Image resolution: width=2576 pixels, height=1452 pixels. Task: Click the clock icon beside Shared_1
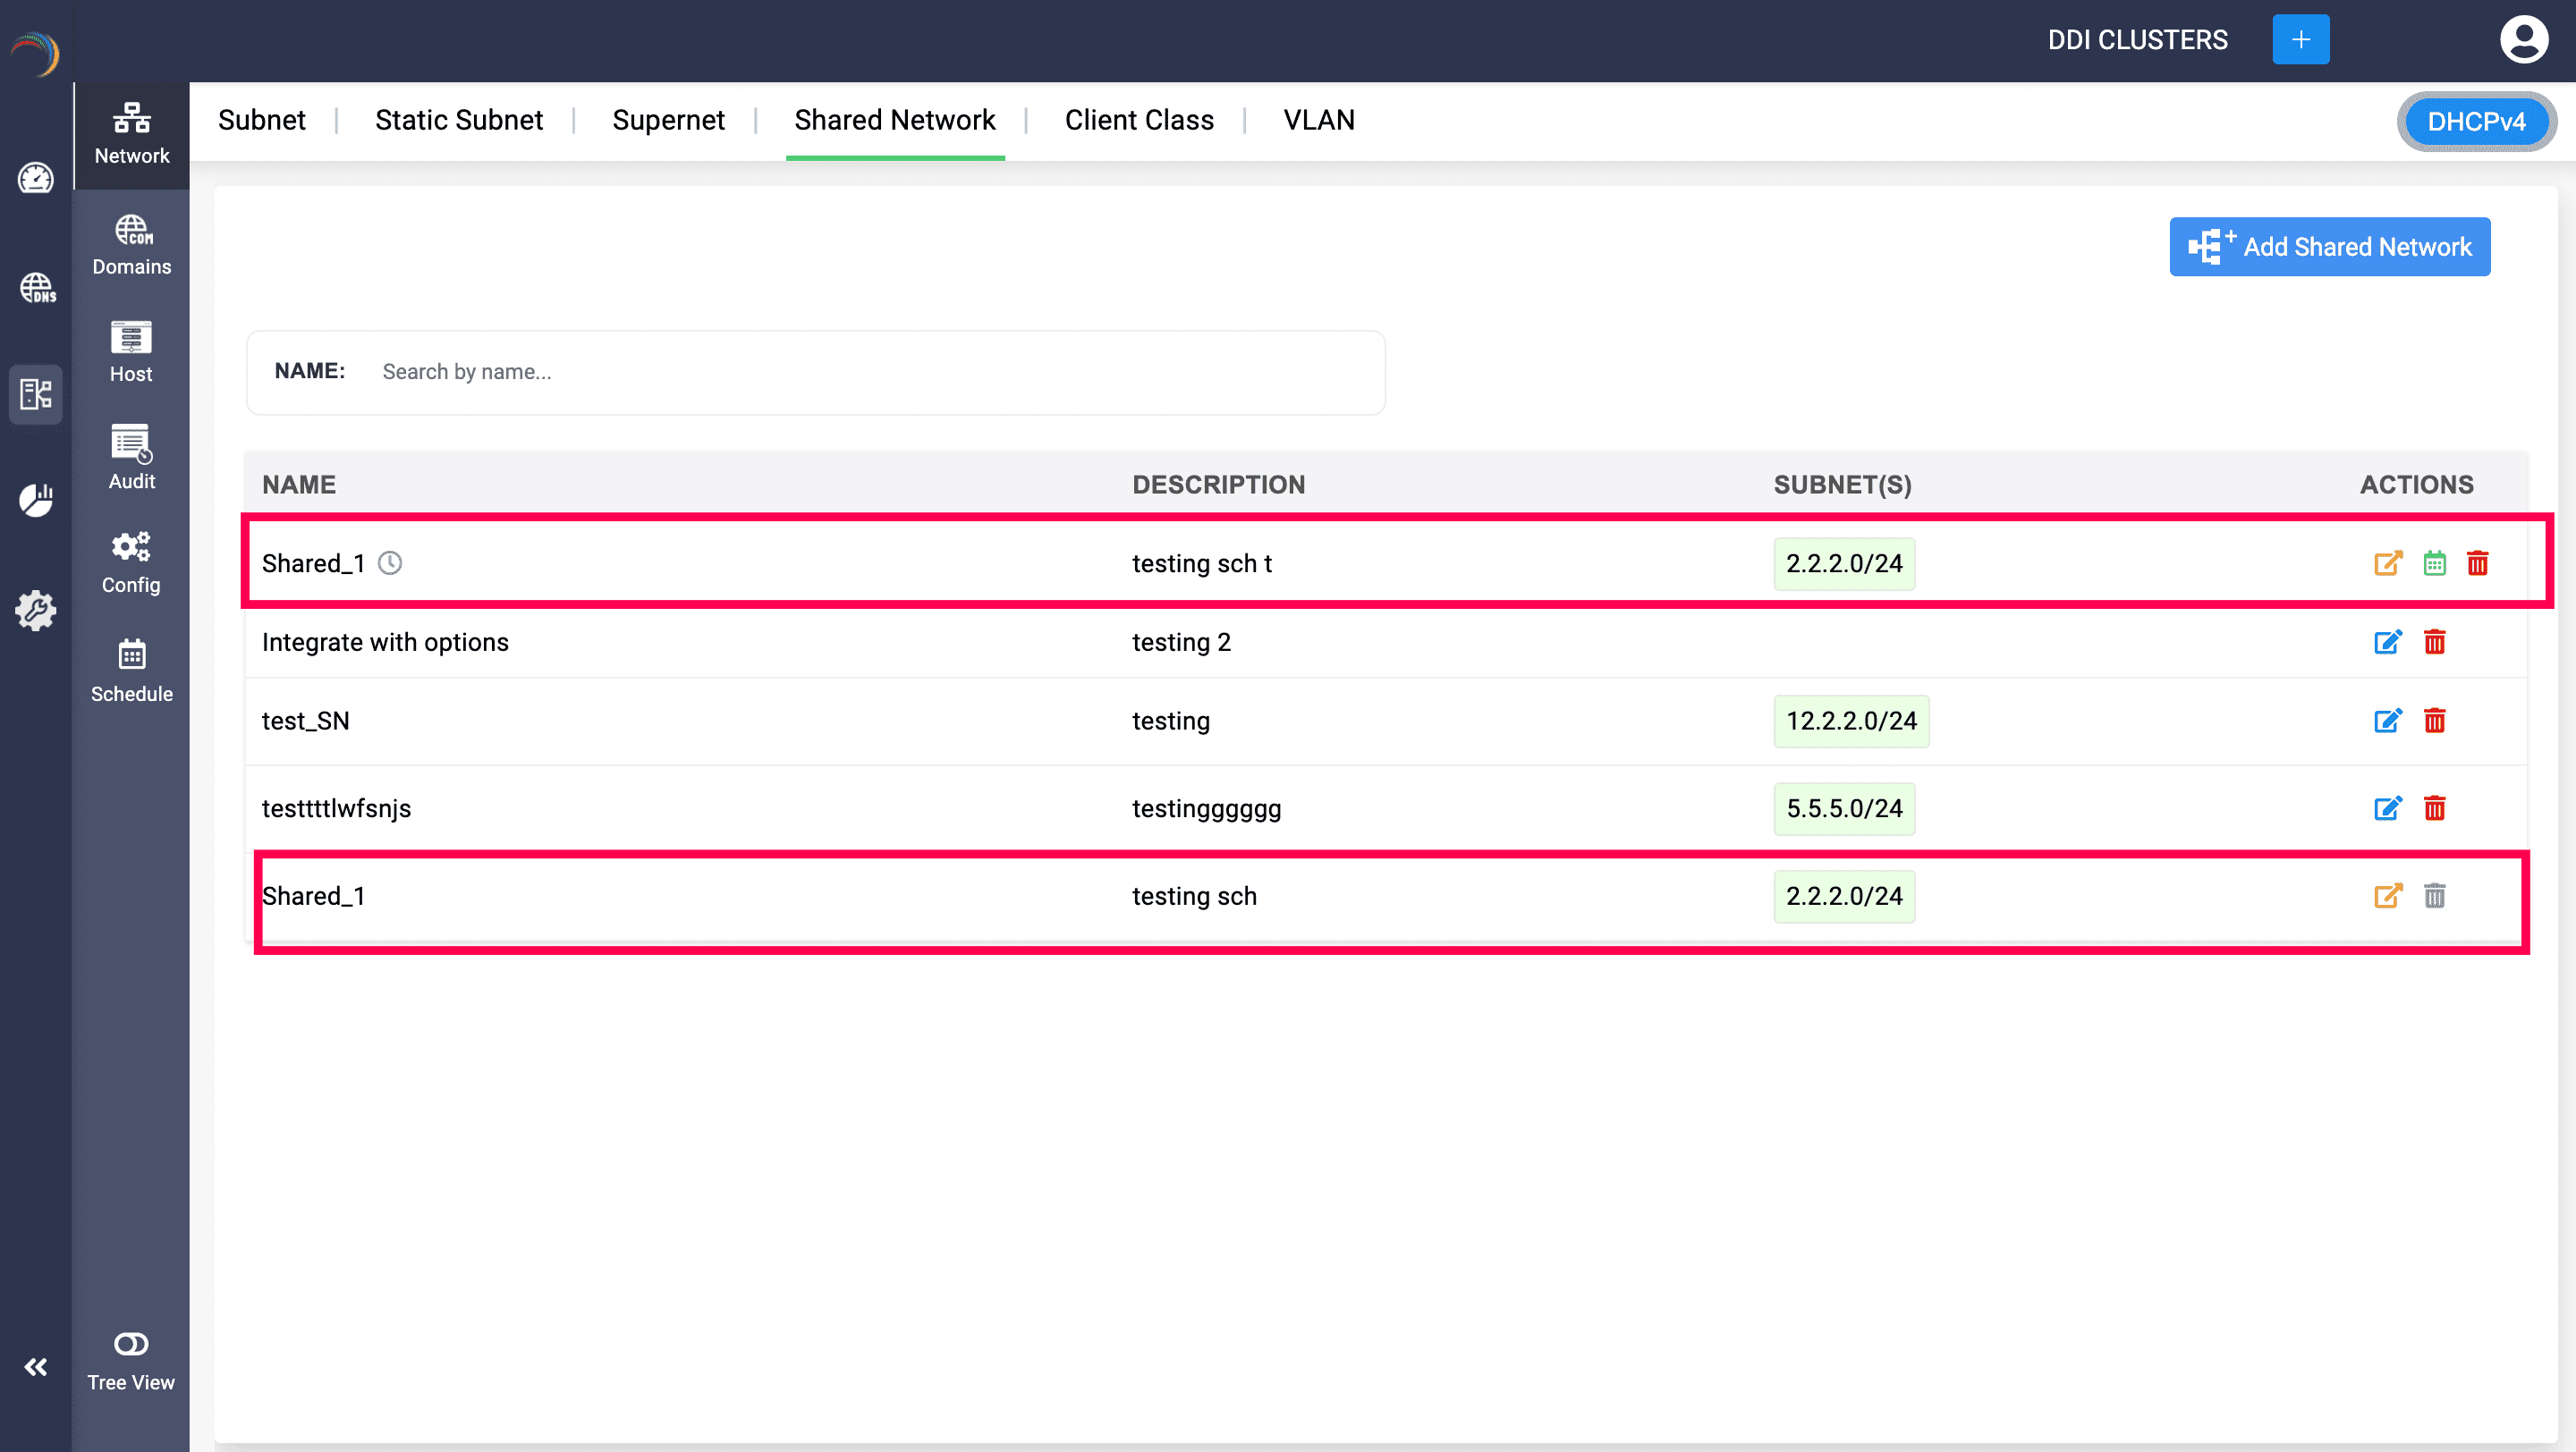click(390, 563)
